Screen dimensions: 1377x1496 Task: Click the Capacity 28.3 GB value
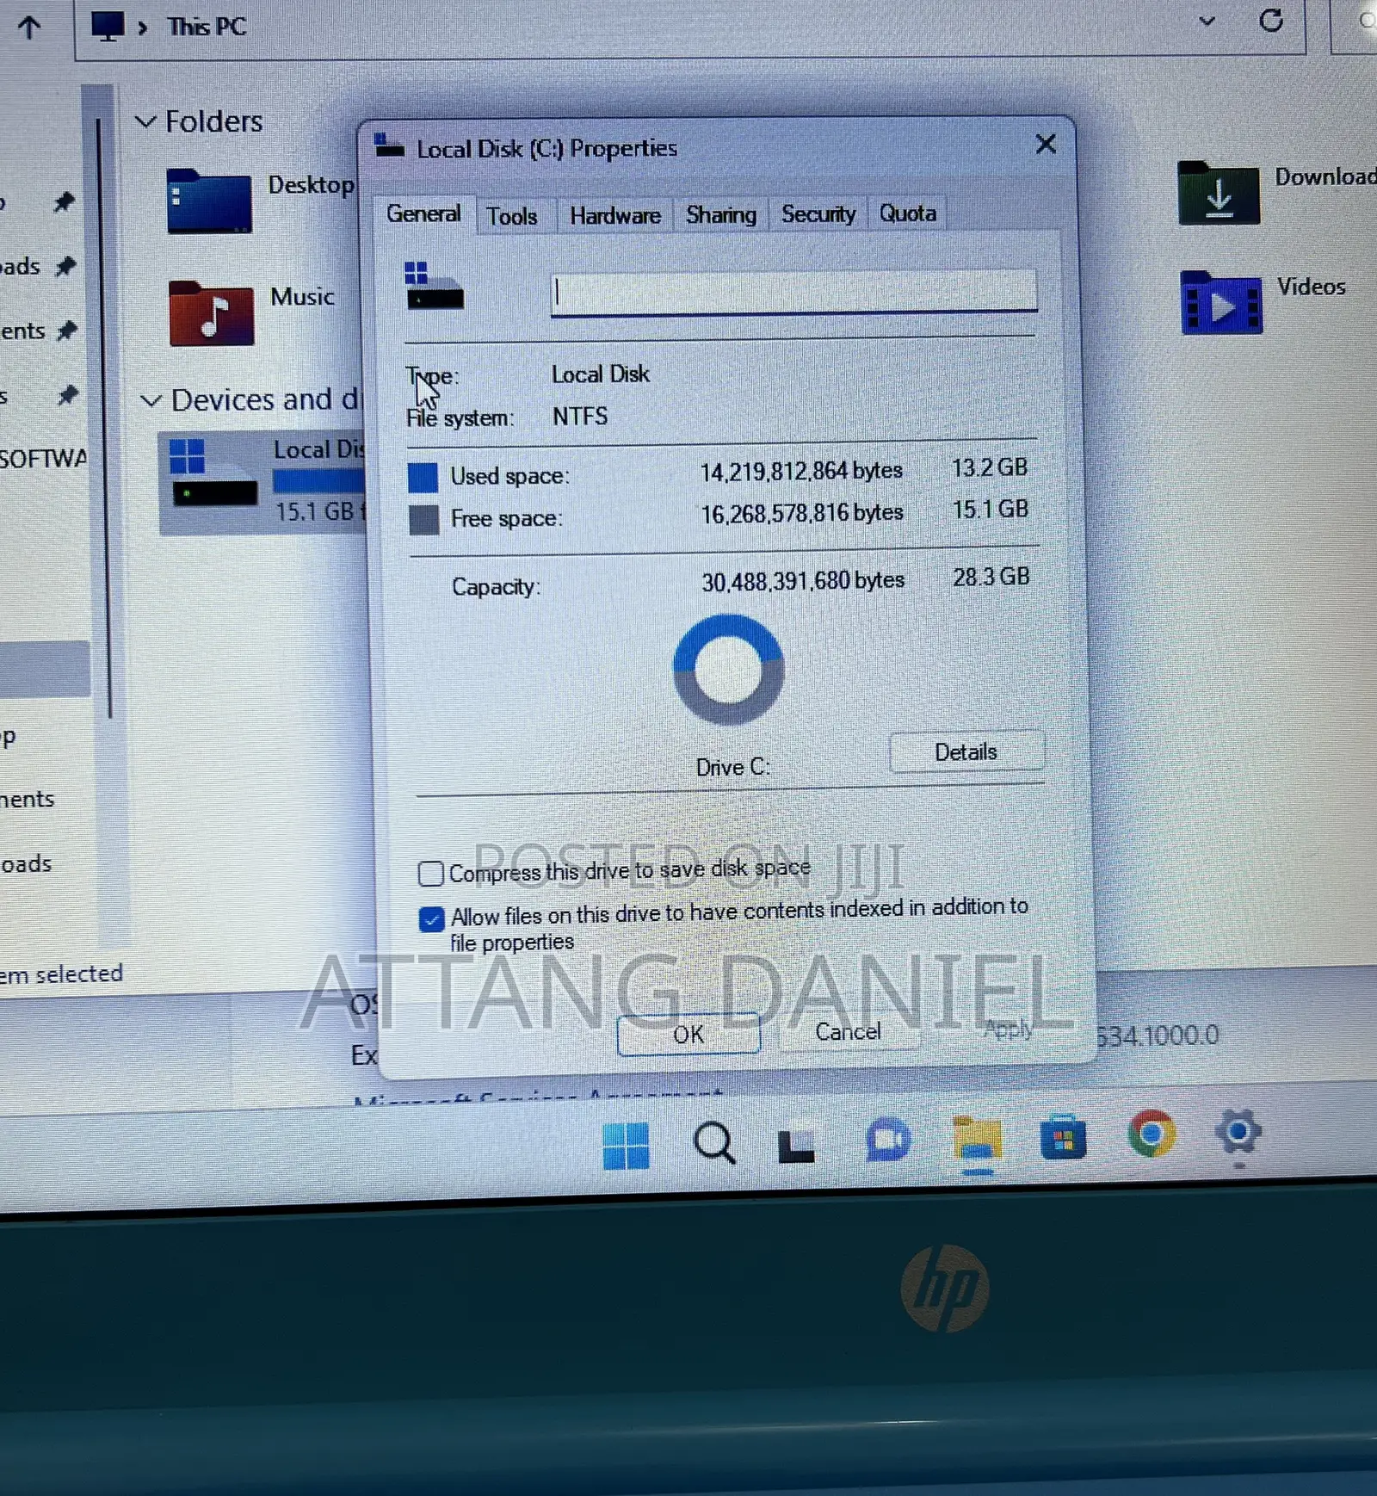click(991, 577)
